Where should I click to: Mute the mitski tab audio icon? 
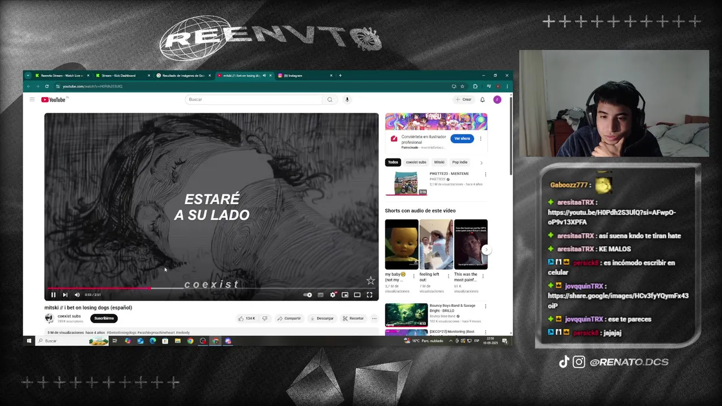click(x=264, y=76)
